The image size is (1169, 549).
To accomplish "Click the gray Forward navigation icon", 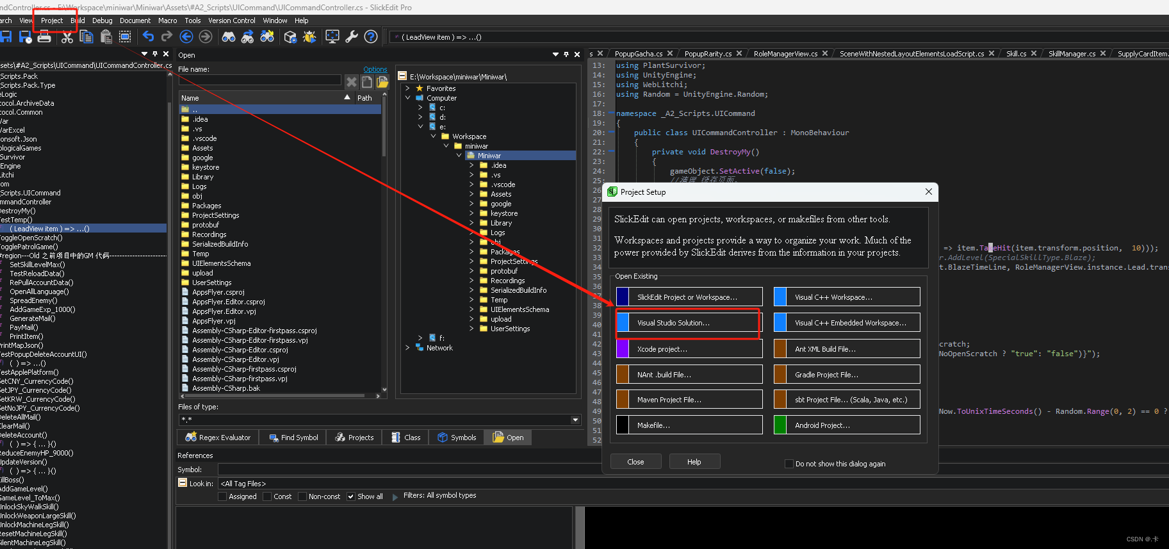I will pyautogui.click(x=206, y=37).
